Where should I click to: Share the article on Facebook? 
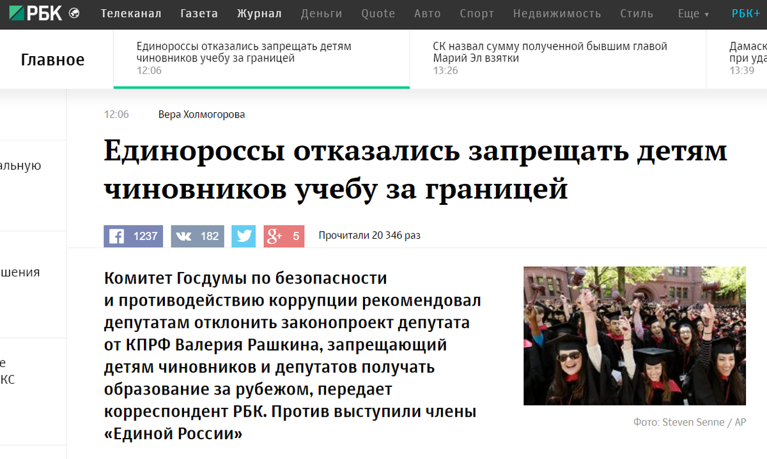coord(132,236)
